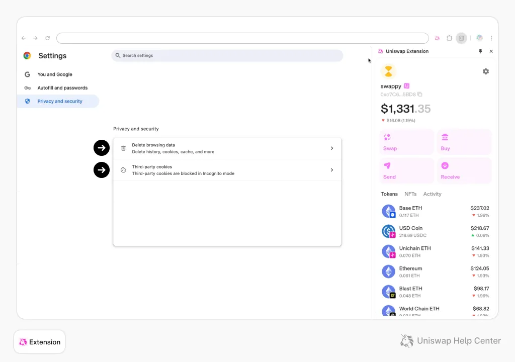
Task: Select the Base ETH token row
Action: [435, 212]
